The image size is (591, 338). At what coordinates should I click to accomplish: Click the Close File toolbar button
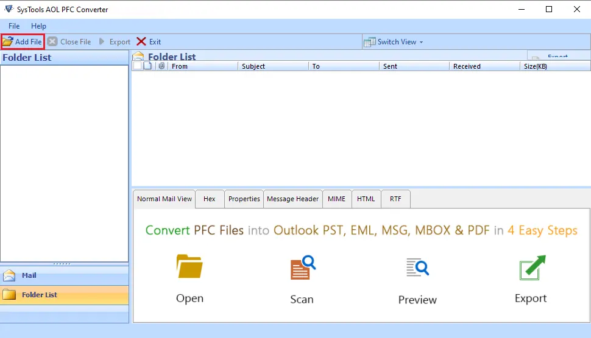click(69, 42)
